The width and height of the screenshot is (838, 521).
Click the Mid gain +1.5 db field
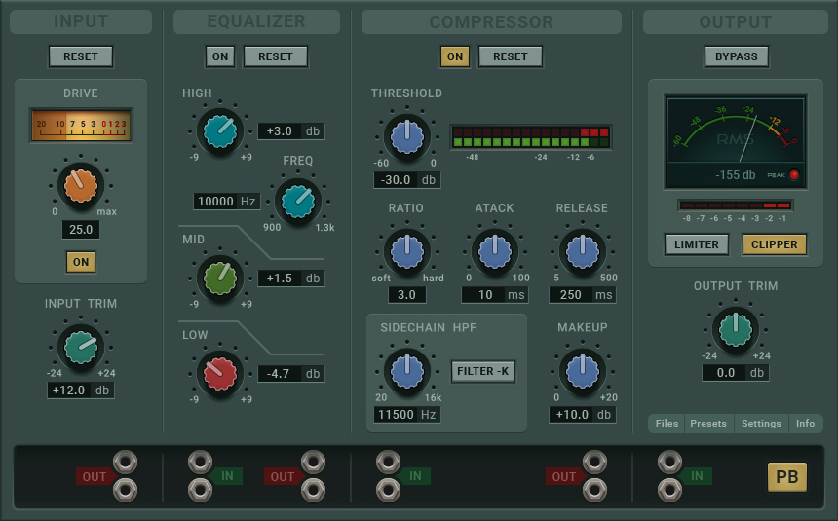point(291,278)
